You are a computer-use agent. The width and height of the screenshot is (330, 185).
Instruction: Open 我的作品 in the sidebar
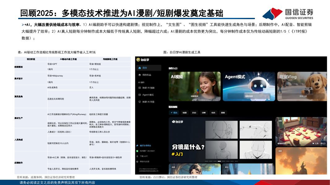(x=147, y=75)
